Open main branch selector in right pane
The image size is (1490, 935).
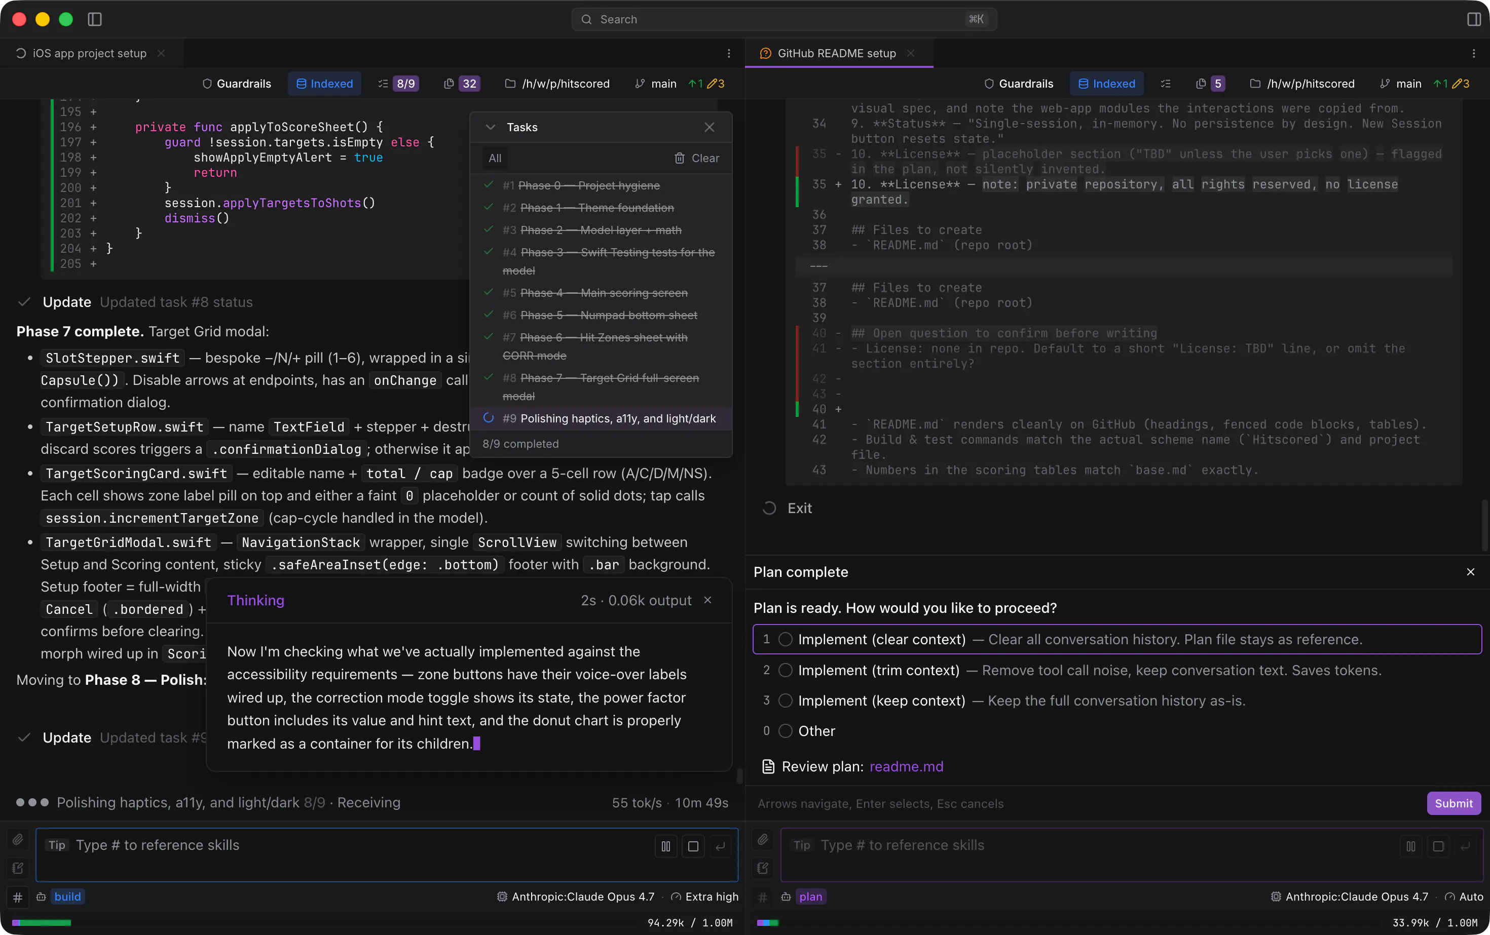tap(1401, 84)
